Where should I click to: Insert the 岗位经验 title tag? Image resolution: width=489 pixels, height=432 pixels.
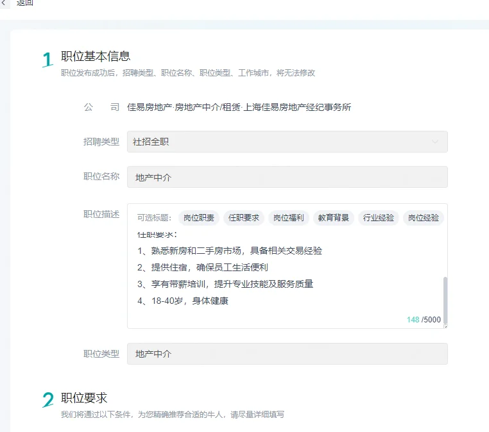pos(423,218)
